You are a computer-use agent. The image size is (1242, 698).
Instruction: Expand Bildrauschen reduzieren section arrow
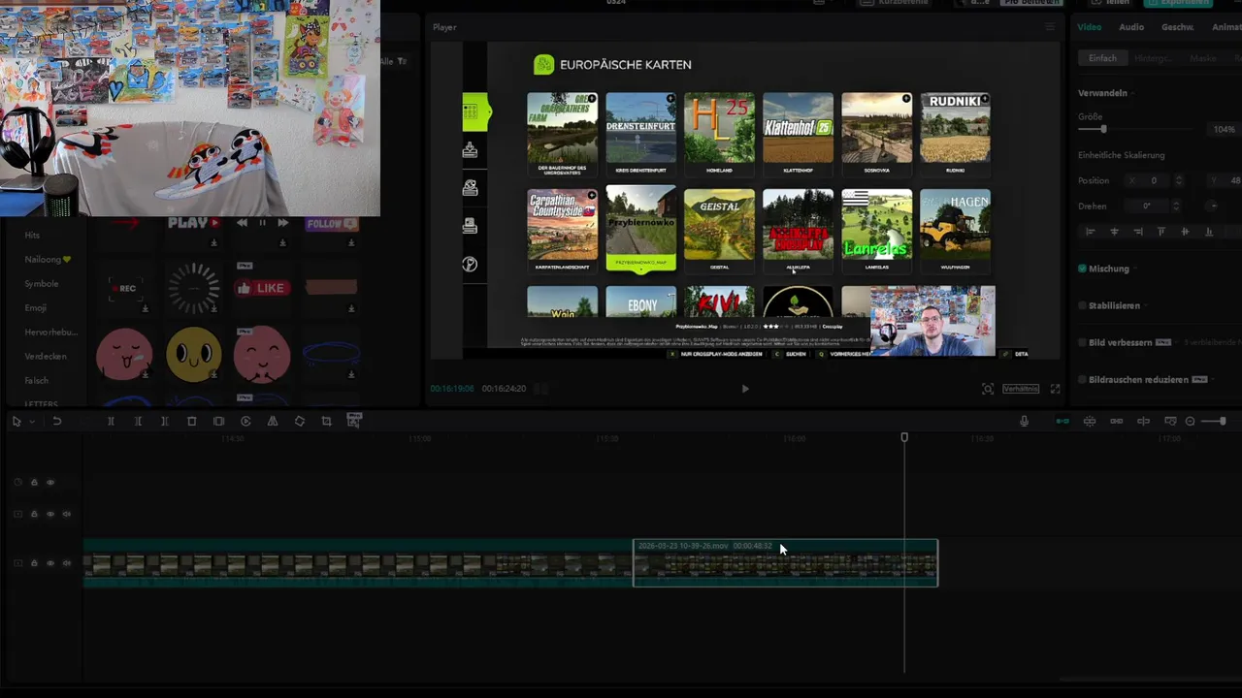click(x=1214, y=379)
